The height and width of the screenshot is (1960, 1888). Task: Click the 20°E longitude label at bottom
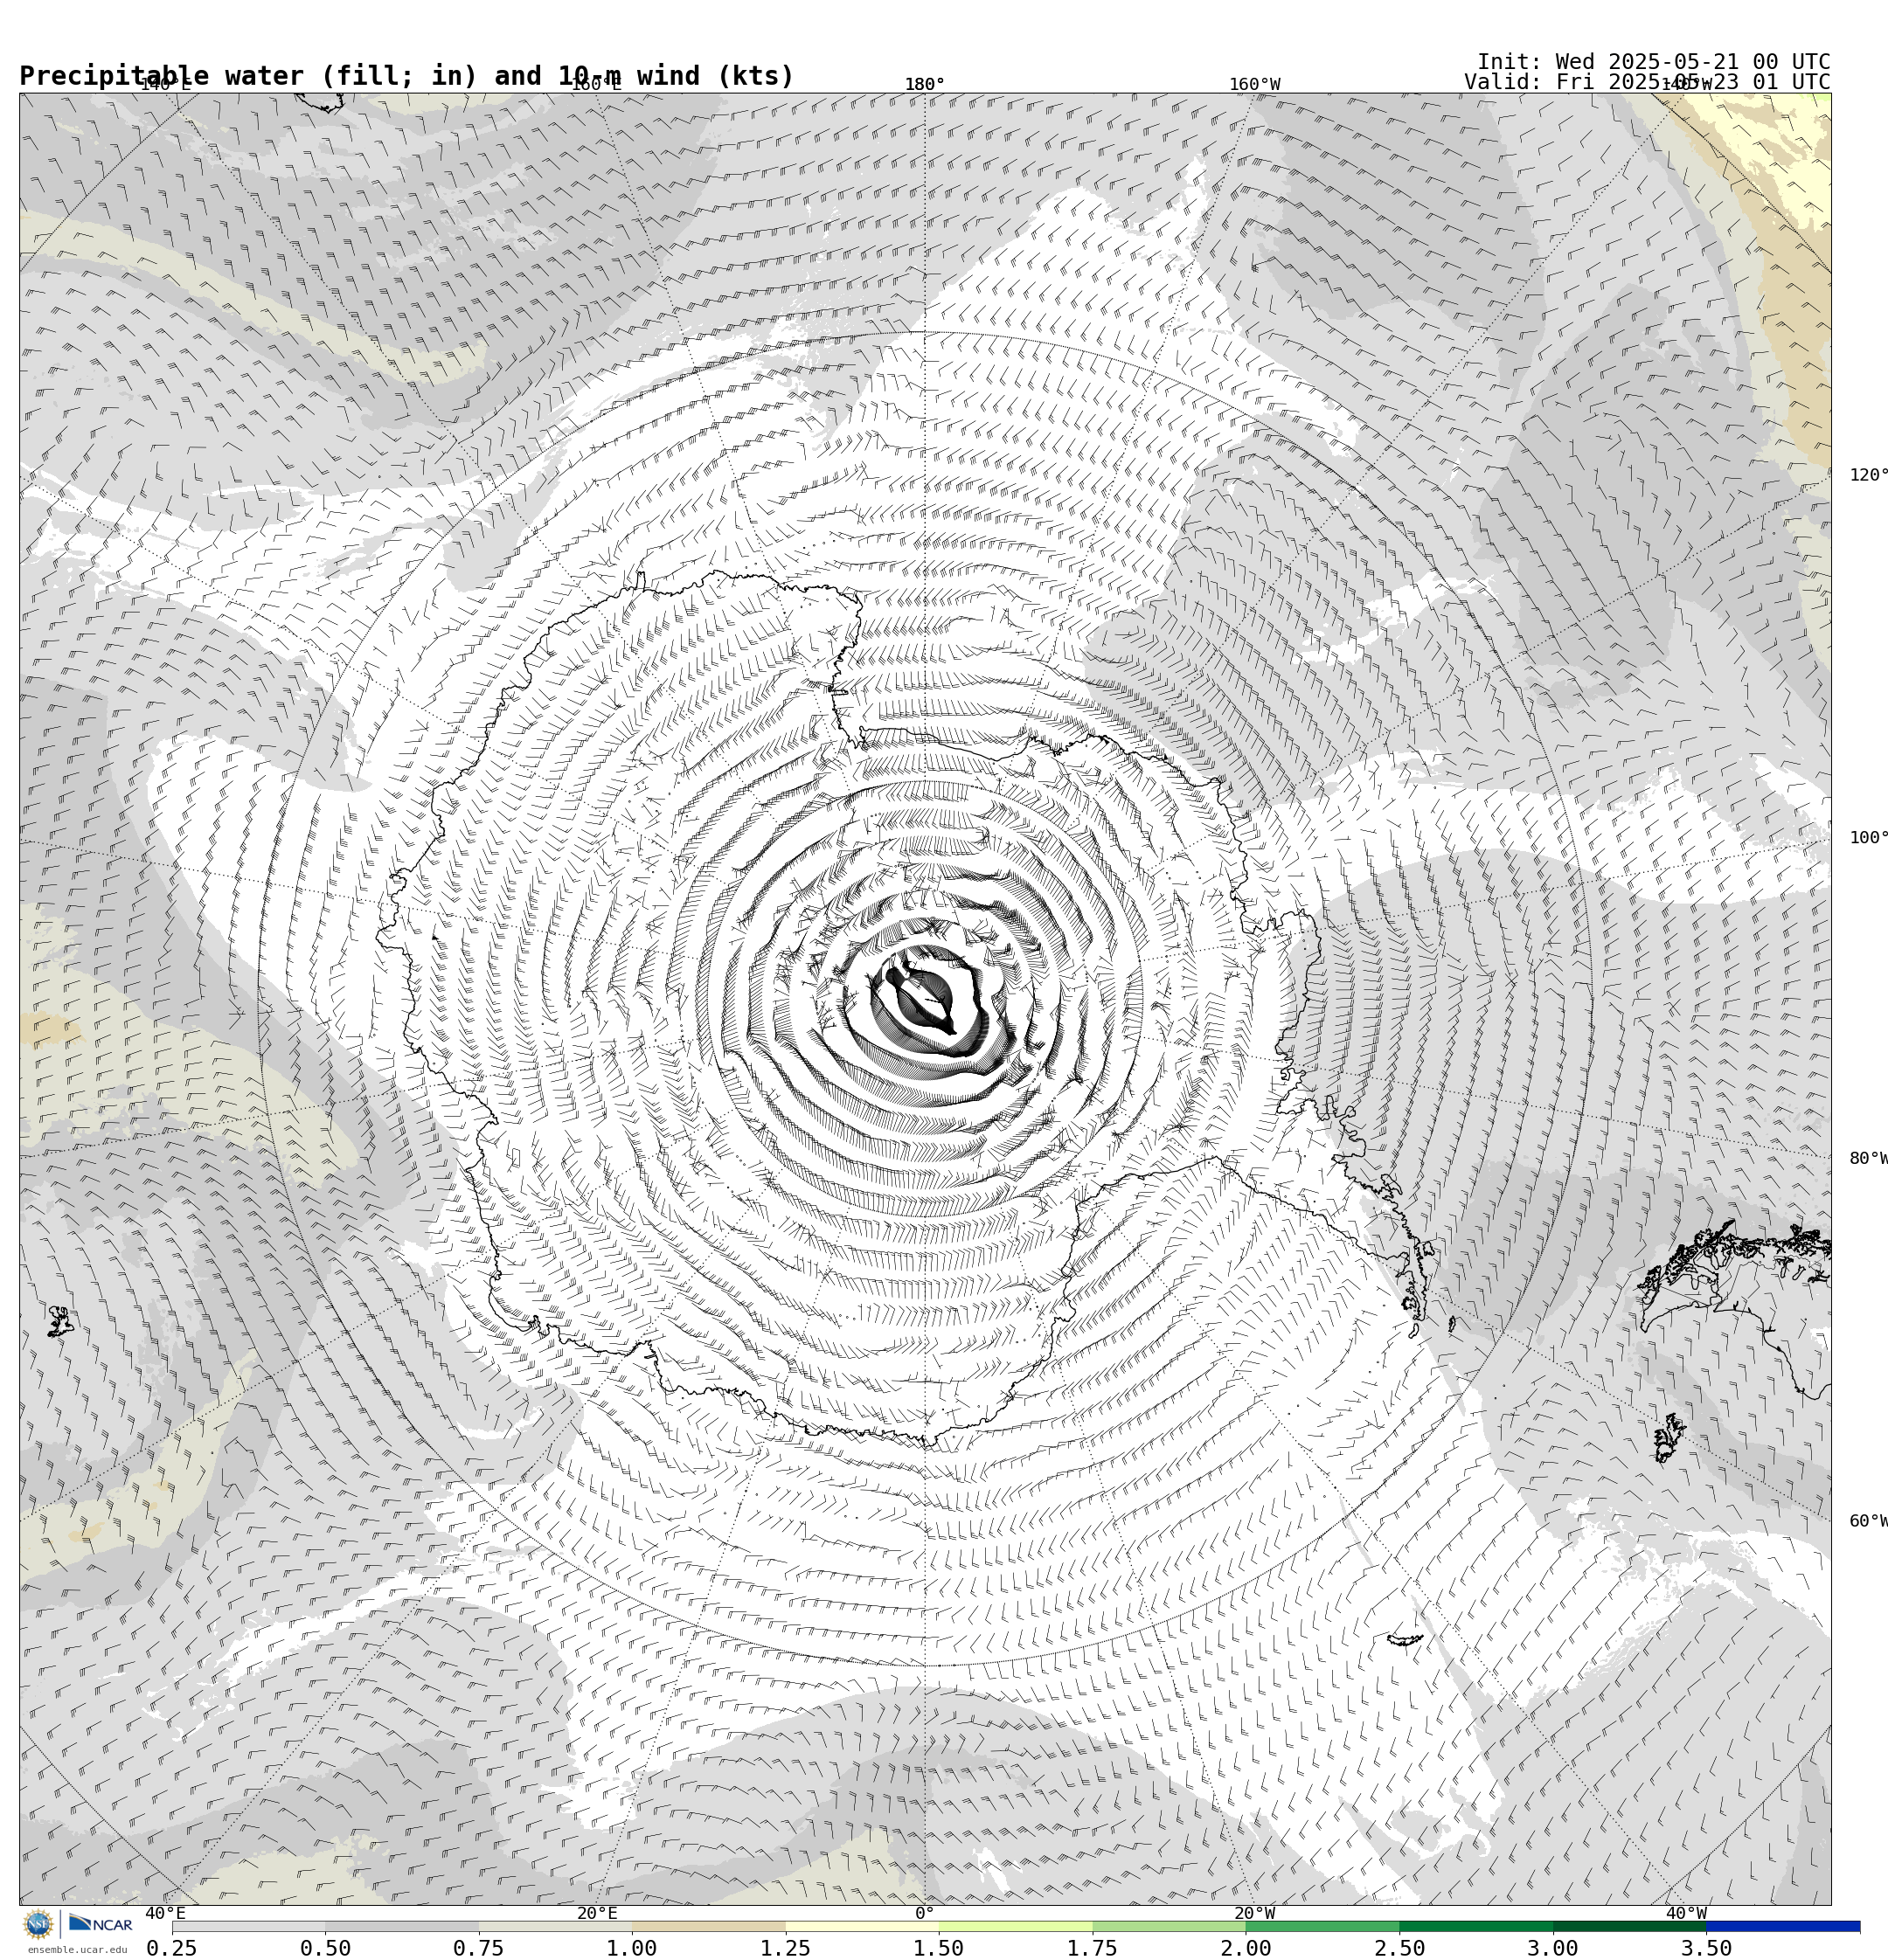click(x=597, y=1914)
